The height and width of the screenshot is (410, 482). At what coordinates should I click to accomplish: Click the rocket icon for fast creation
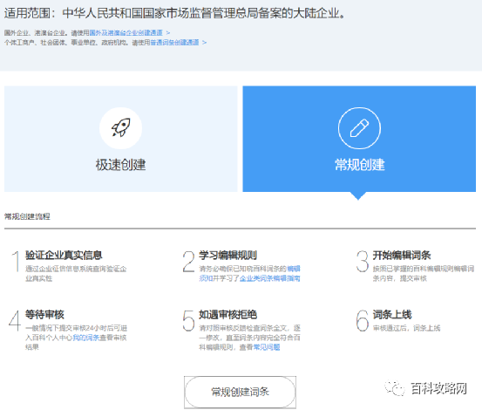[x=120, y=127]
